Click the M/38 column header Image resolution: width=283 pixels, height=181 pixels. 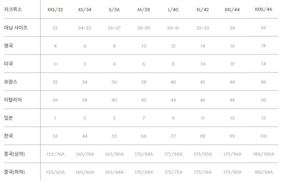[x=143, y=10]
